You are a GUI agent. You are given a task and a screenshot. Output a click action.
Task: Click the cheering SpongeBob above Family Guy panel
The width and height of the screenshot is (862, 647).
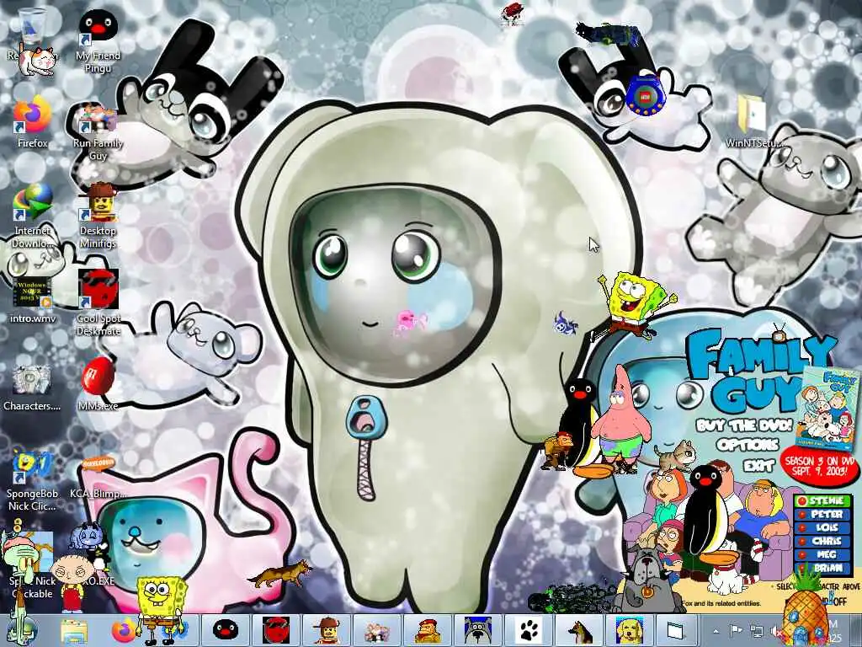pos(633,303)
